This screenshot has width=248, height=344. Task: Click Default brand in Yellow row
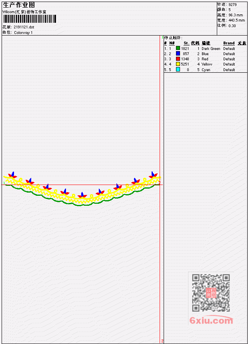tap(229, 64)
